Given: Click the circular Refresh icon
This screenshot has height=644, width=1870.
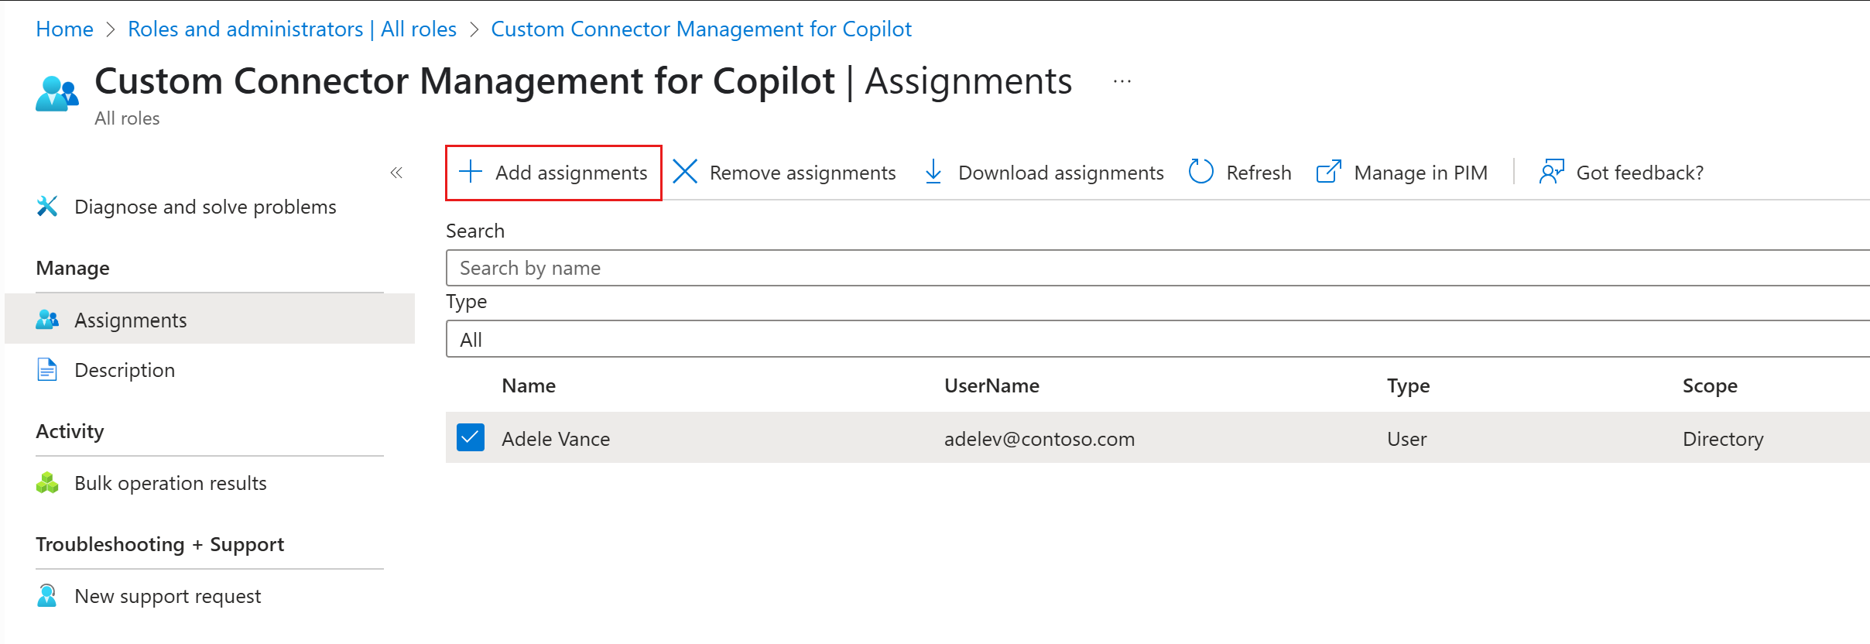Looking at the screenshot, I should 1200,172.
